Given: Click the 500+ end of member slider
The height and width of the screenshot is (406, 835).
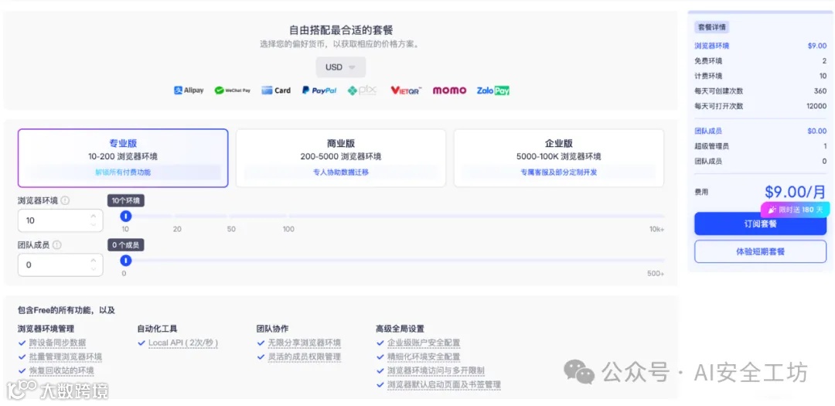Looking at the screenshot, I should [656, 273].
